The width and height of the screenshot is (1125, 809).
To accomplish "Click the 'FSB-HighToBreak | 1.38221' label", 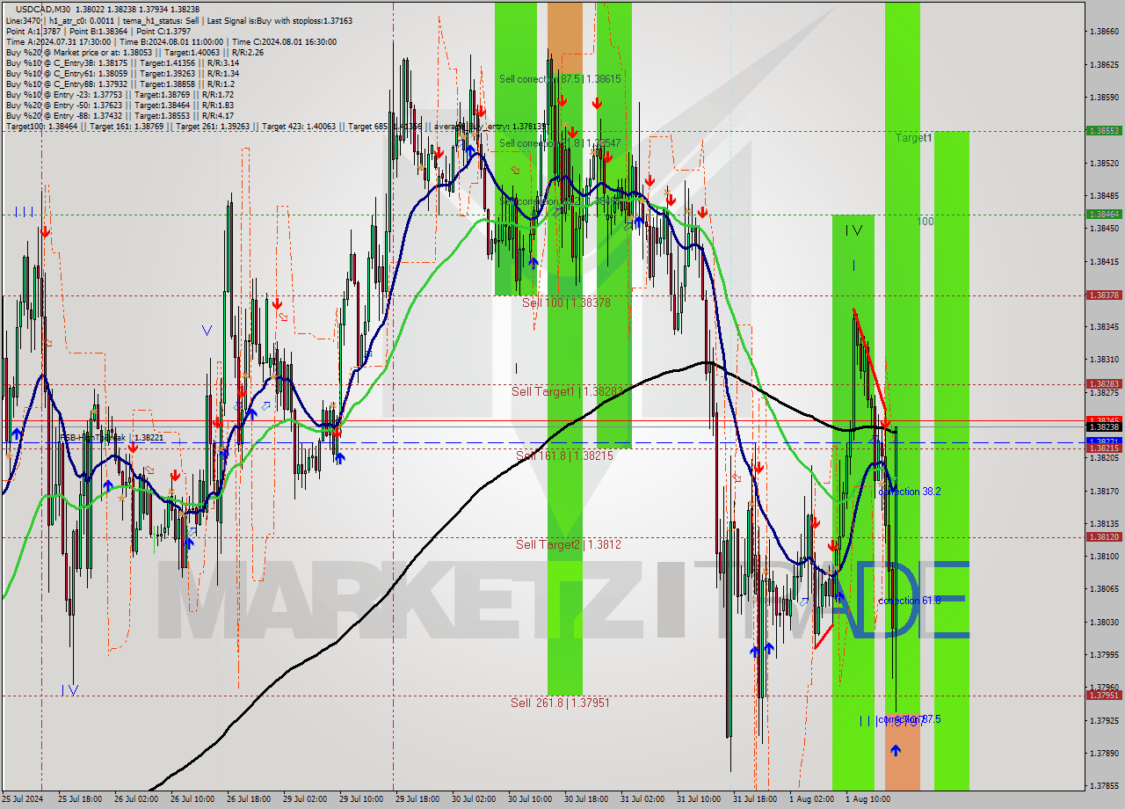I will pyautogui.click(x=112, y=437).
